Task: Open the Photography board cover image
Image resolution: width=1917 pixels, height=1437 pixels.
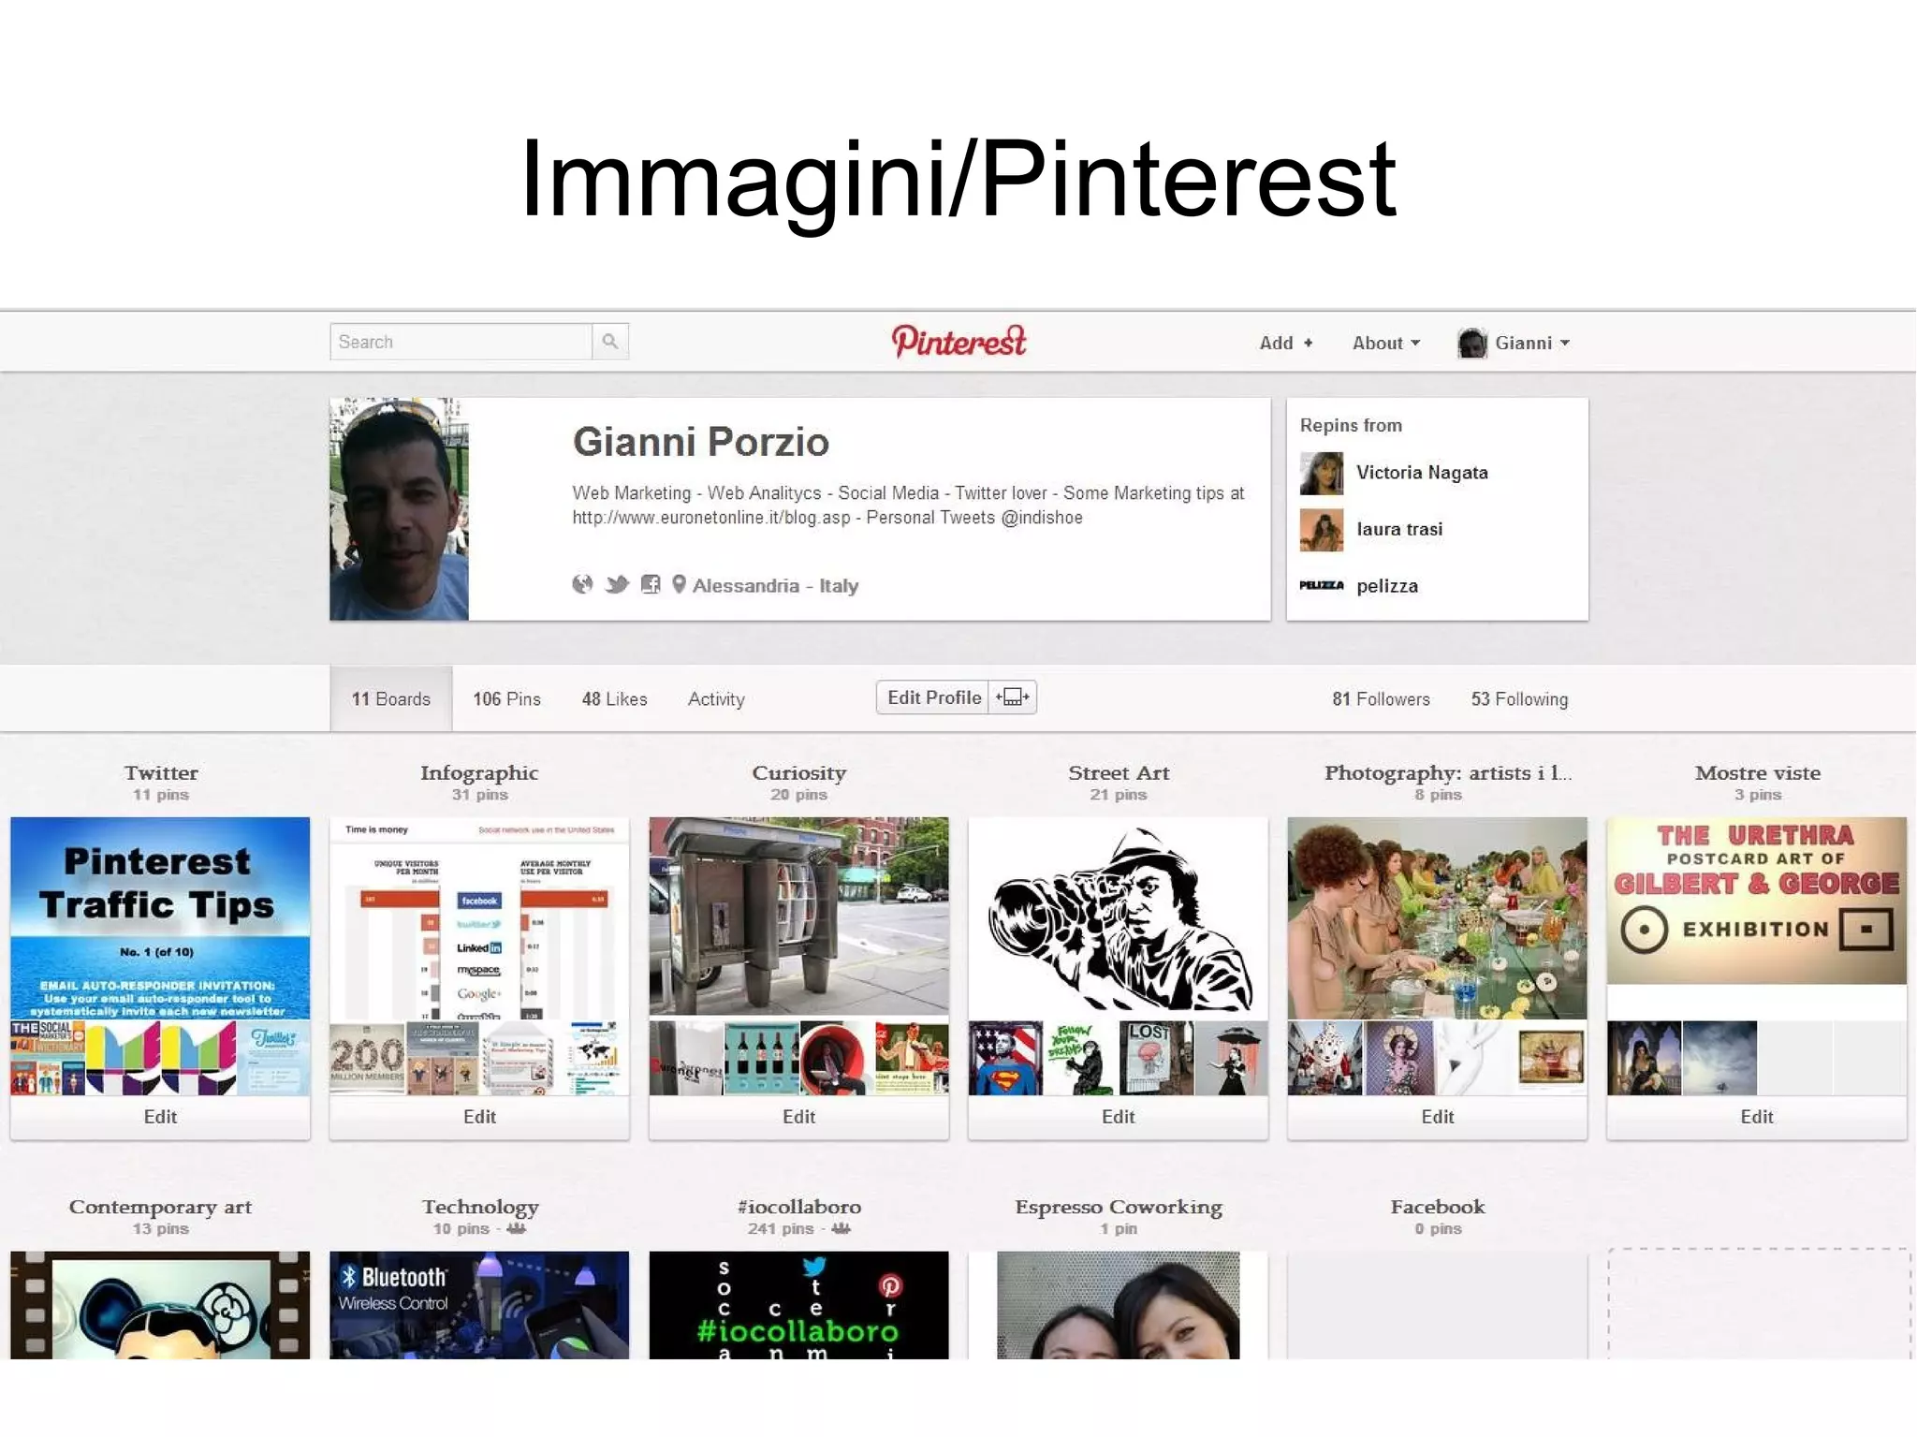Action: [1438, 917]
